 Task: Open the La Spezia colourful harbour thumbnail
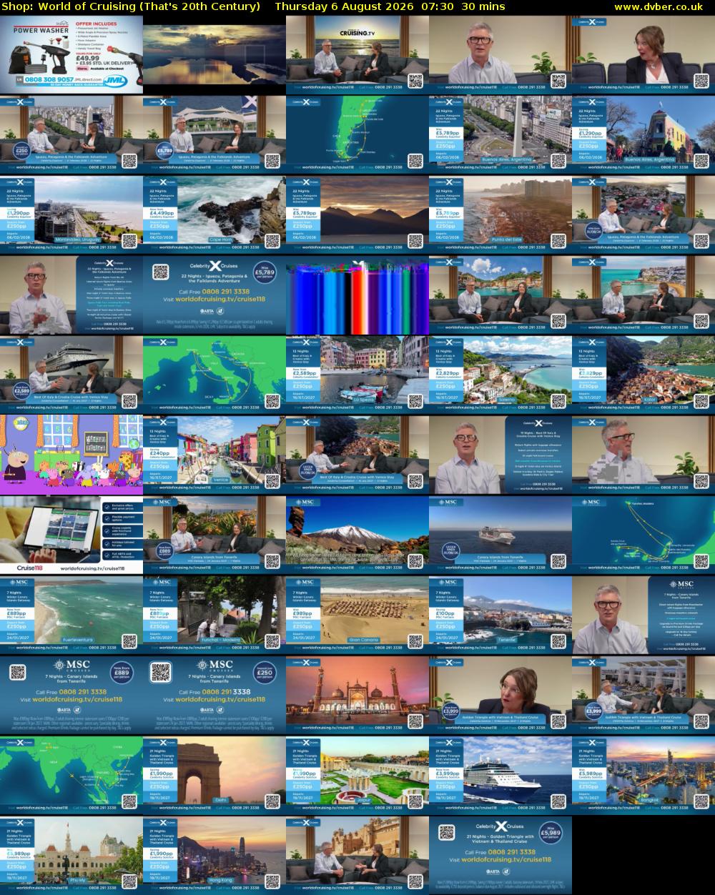[357, 375]
